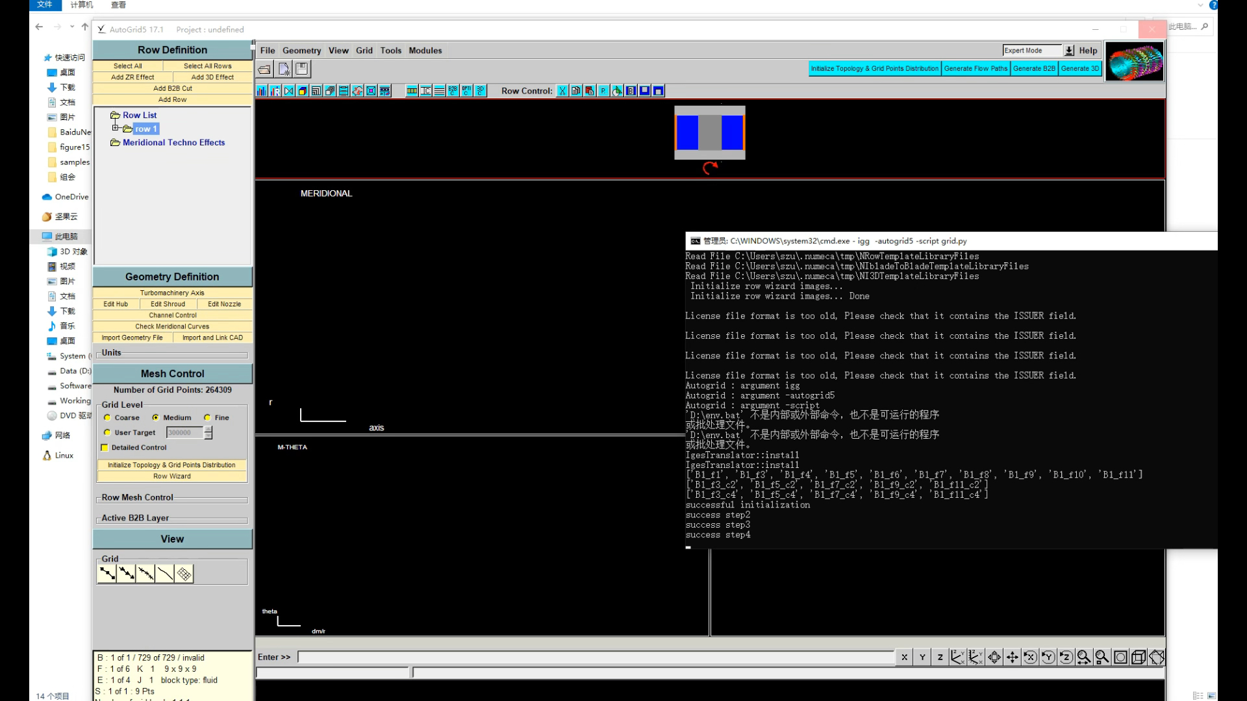Open the Modules menu
Viewport: 1247px width, 701px height.
point(425,51)
